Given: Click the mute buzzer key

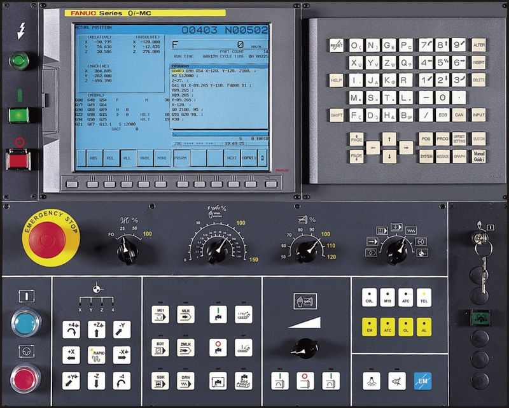Looking at the screenshot, I should [397, 381].
